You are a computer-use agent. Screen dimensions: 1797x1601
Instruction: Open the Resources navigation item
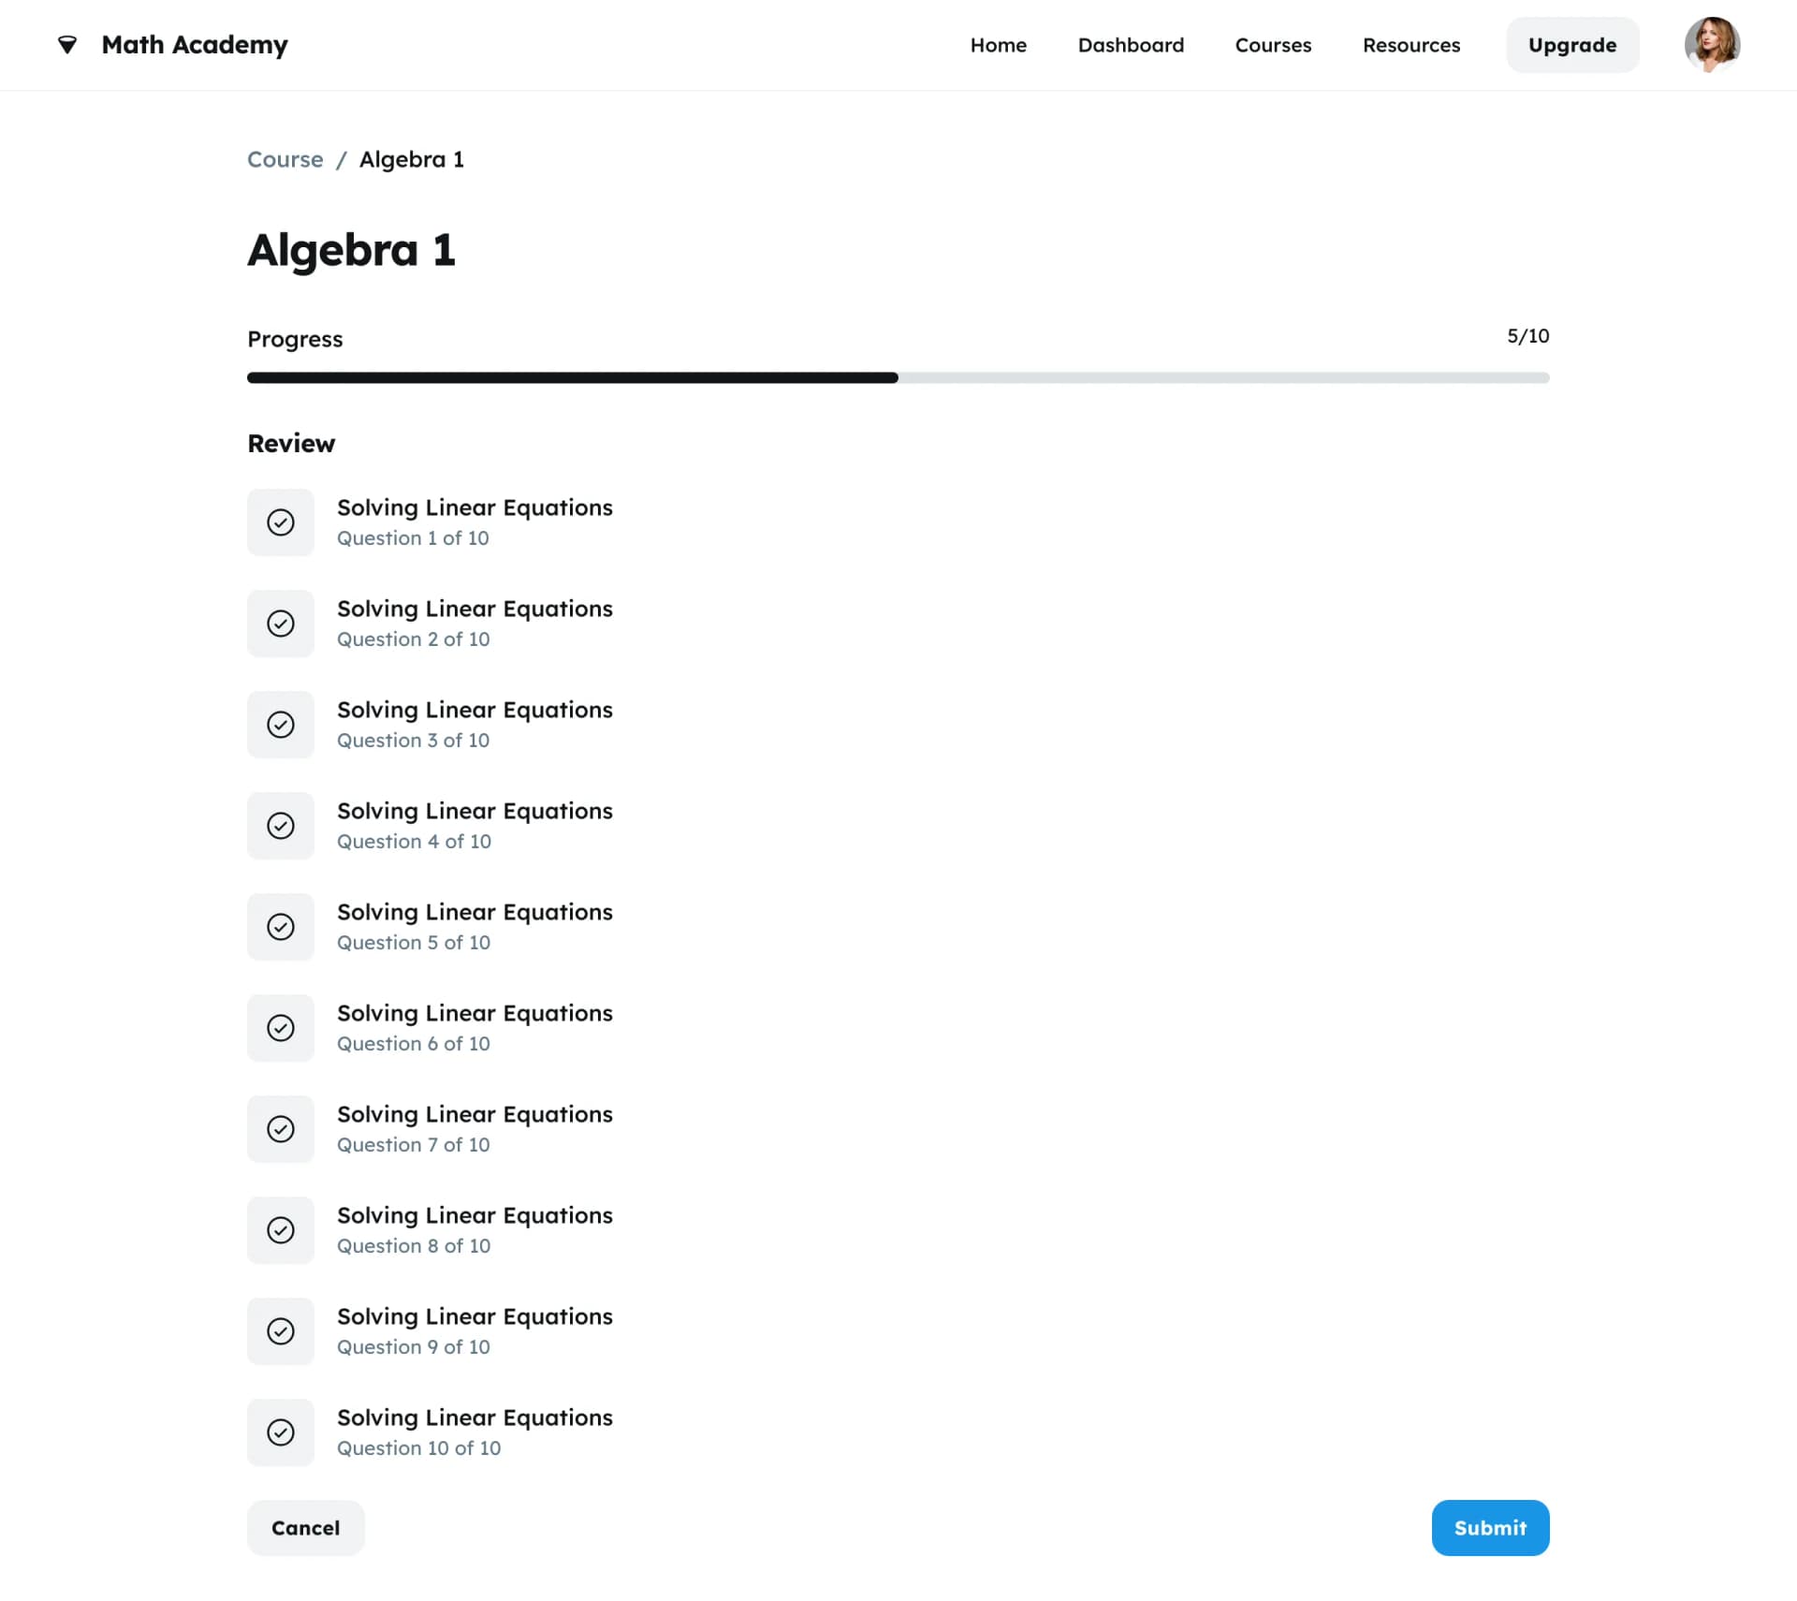click(1410, 45)
